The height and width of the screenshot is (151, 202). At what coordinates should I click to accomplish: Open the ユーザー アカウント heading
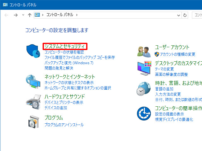coord(172,47)
